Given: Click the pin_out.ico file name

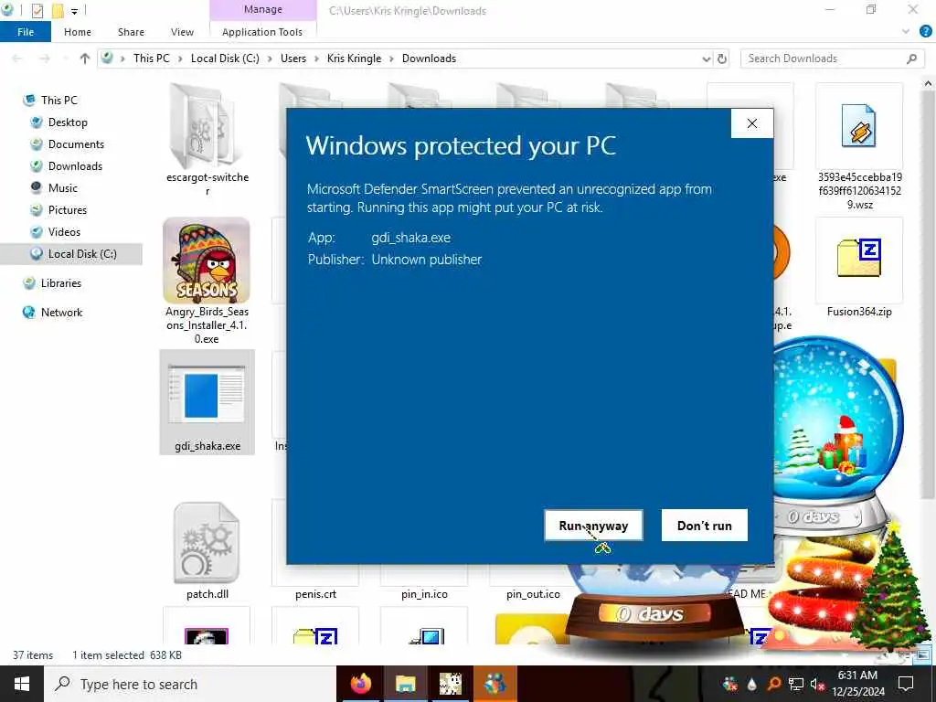Looking at the screenshot, I should 533,594.
